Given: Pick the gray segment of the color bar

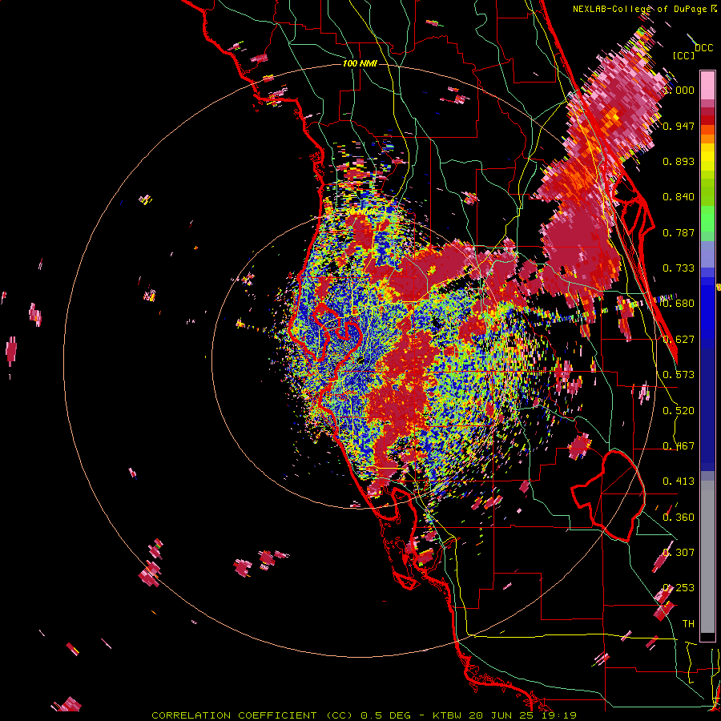Looking at the screenshot, I should click(707, 557).
